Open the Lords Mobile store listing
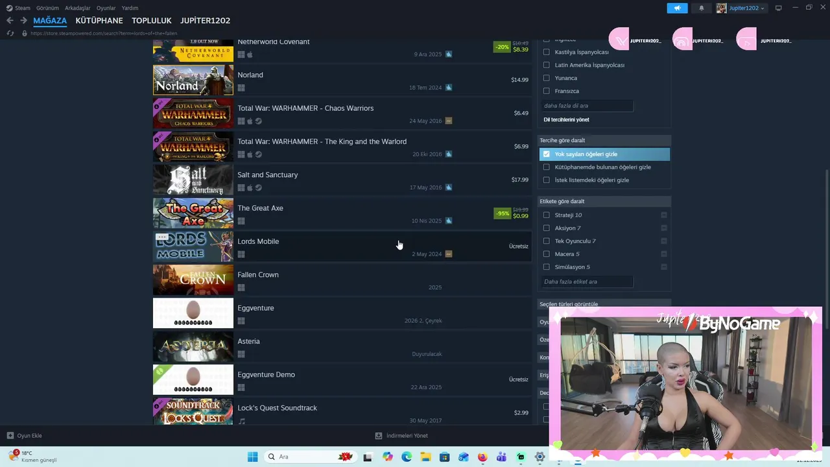 pyautogui.click(x=342, y=246)
